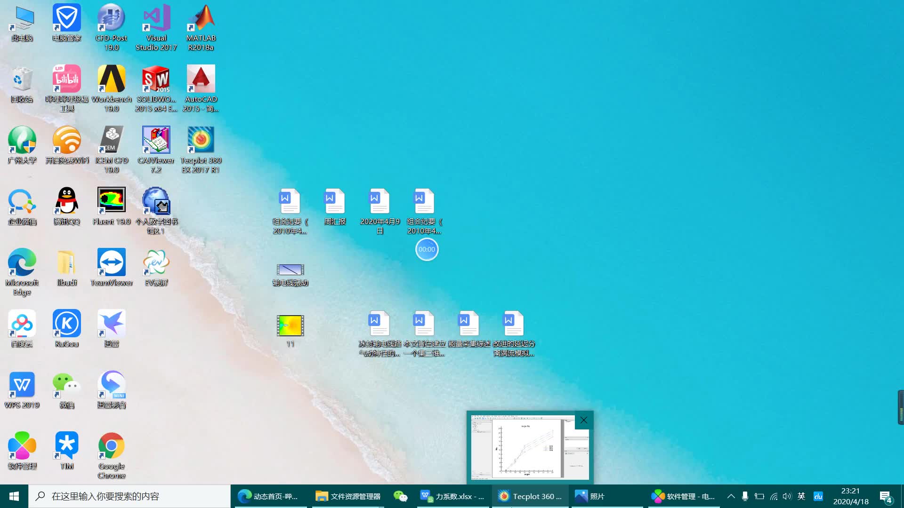The image size is (904, 508).
Task: Click the volume speaker tray icon
Action: click(x=787, y=496)
